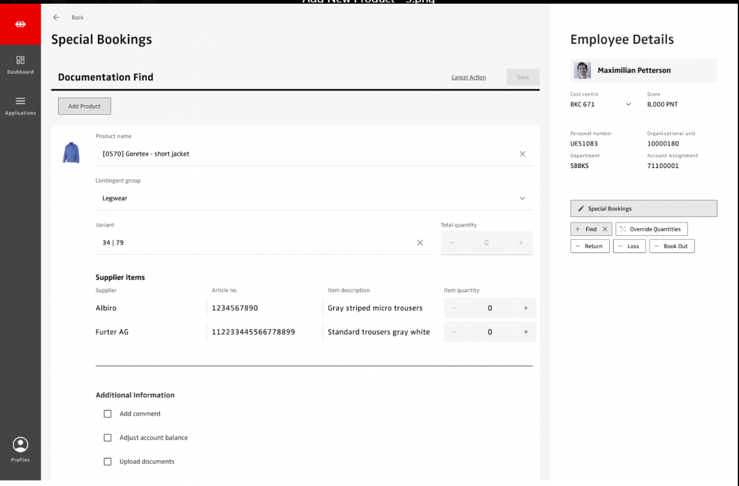Screen dimensions: 739x486
Task: Click the SBB logo in the sidebar
Action: click(20, 24)
